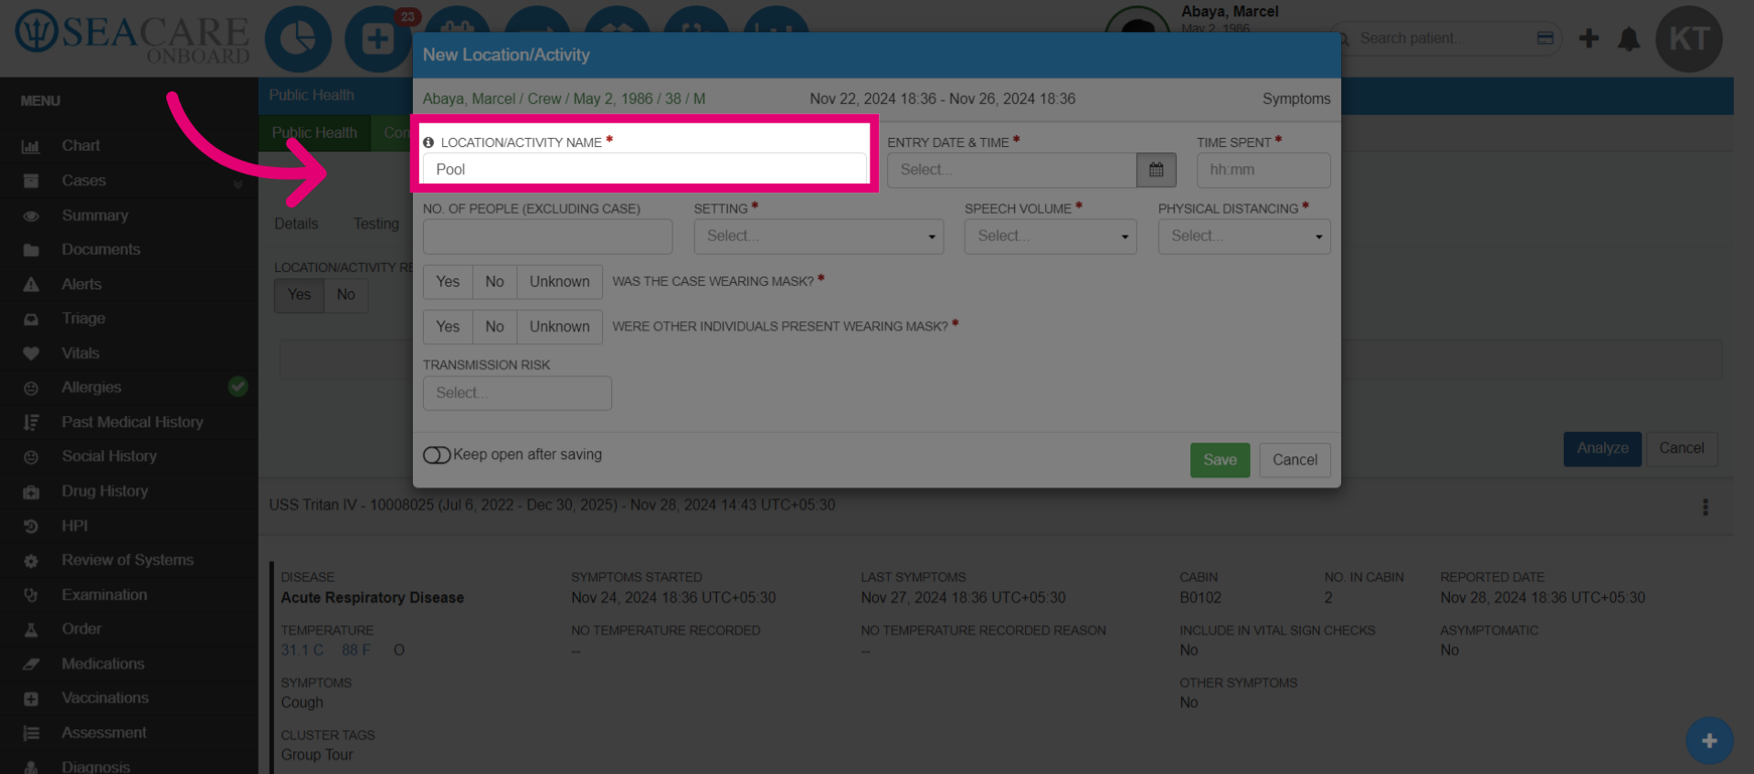Open the Entry Date & Time select field
Image resolution: width=1754 pixels, height=774 pixels.
[x=1012, y=170]
